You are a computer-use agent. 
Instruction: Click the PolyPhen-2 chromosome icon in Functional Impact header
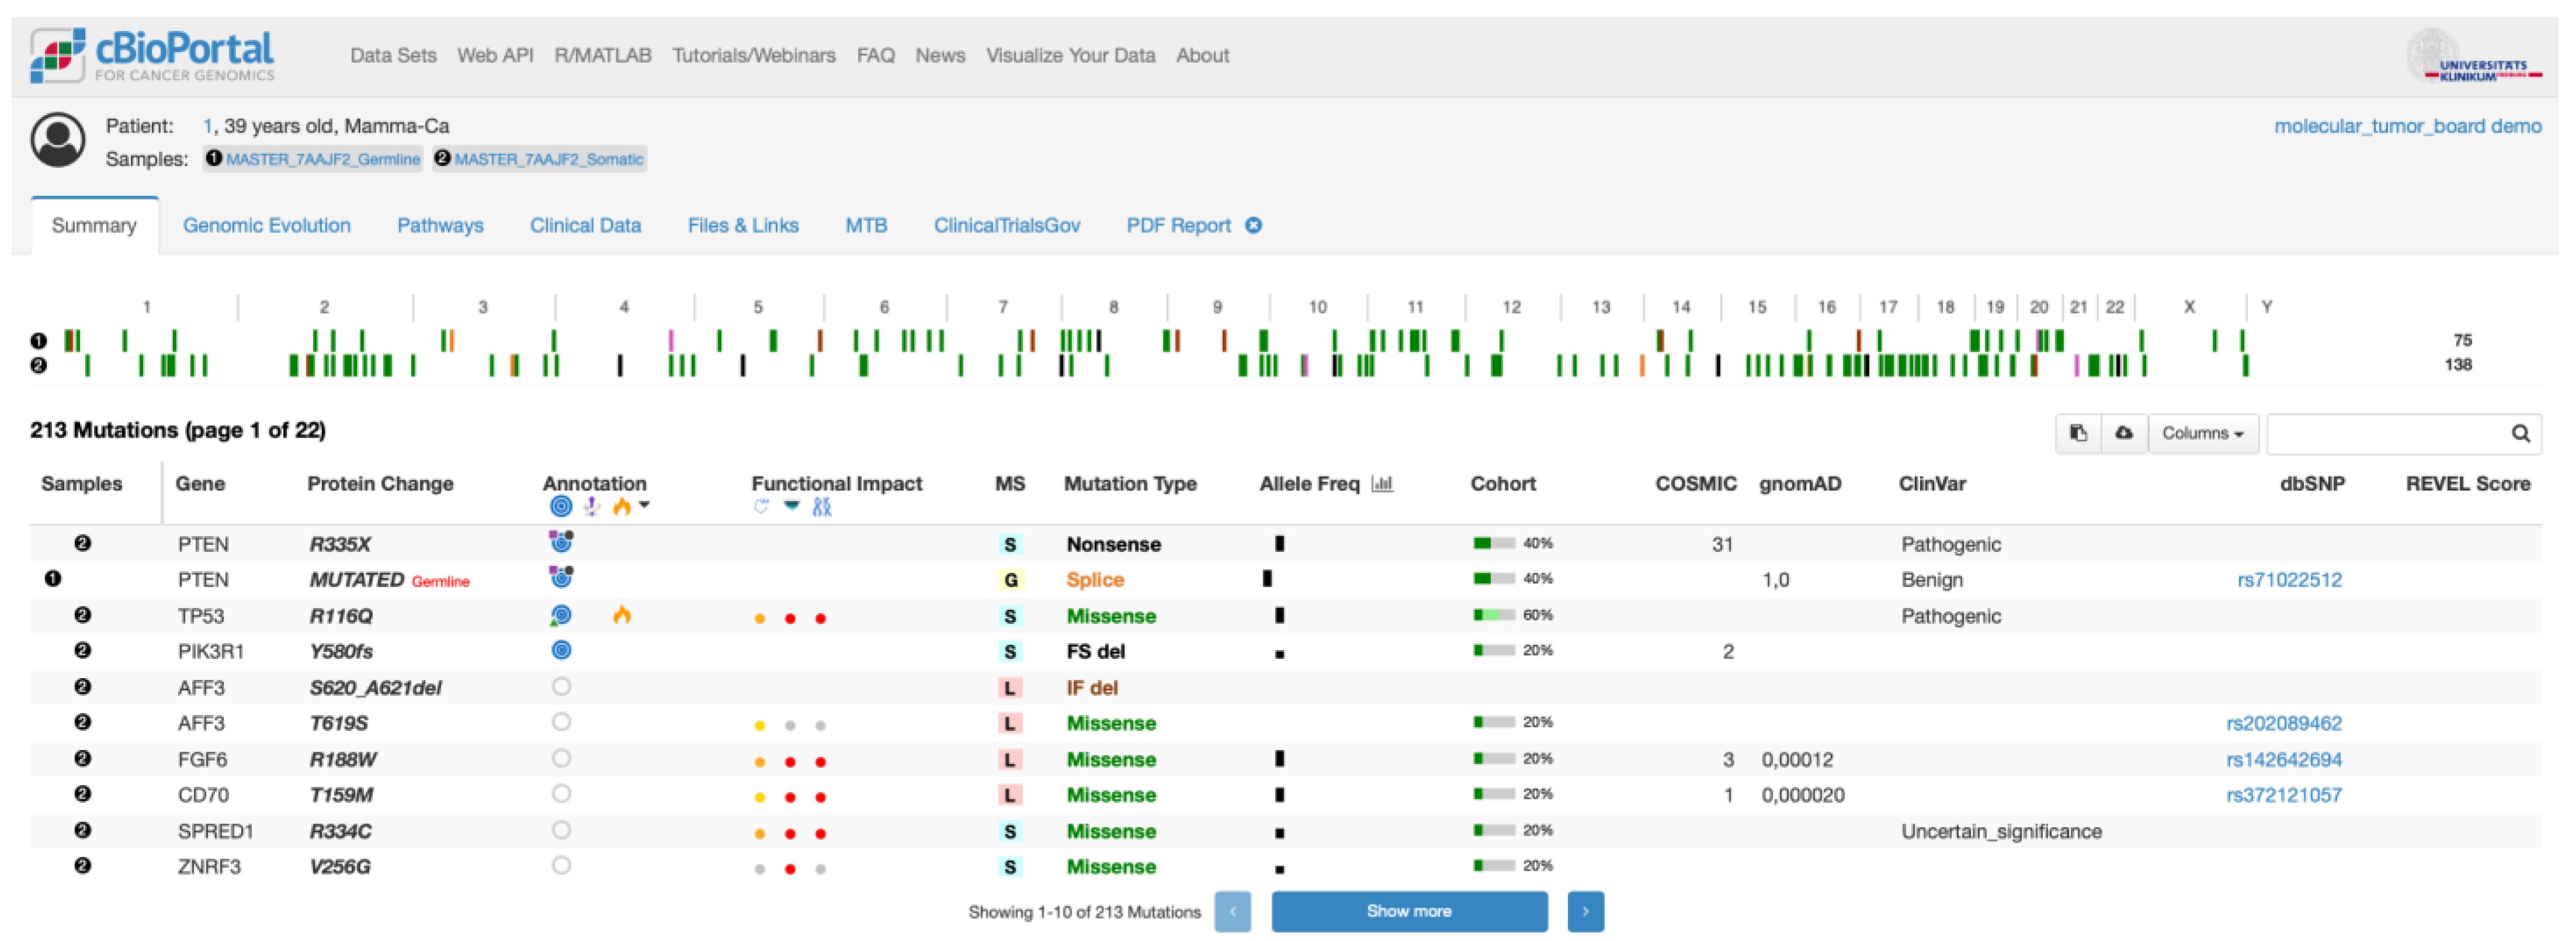[821, 507]
